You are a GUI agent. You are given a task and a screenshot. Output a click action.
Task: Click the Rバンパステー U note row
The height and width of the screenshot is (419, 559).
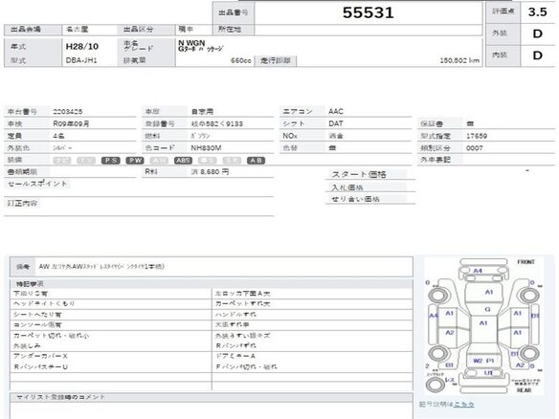[111, 367]
